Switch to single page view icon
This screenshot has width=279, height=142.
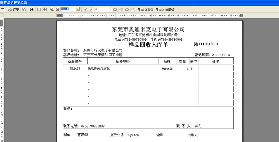(39, 10)
